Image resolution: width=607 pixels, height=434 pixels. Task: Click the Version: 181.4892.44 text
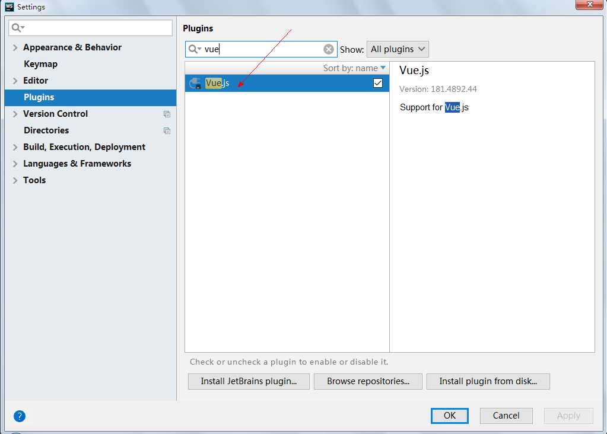[x=438, y=90]
